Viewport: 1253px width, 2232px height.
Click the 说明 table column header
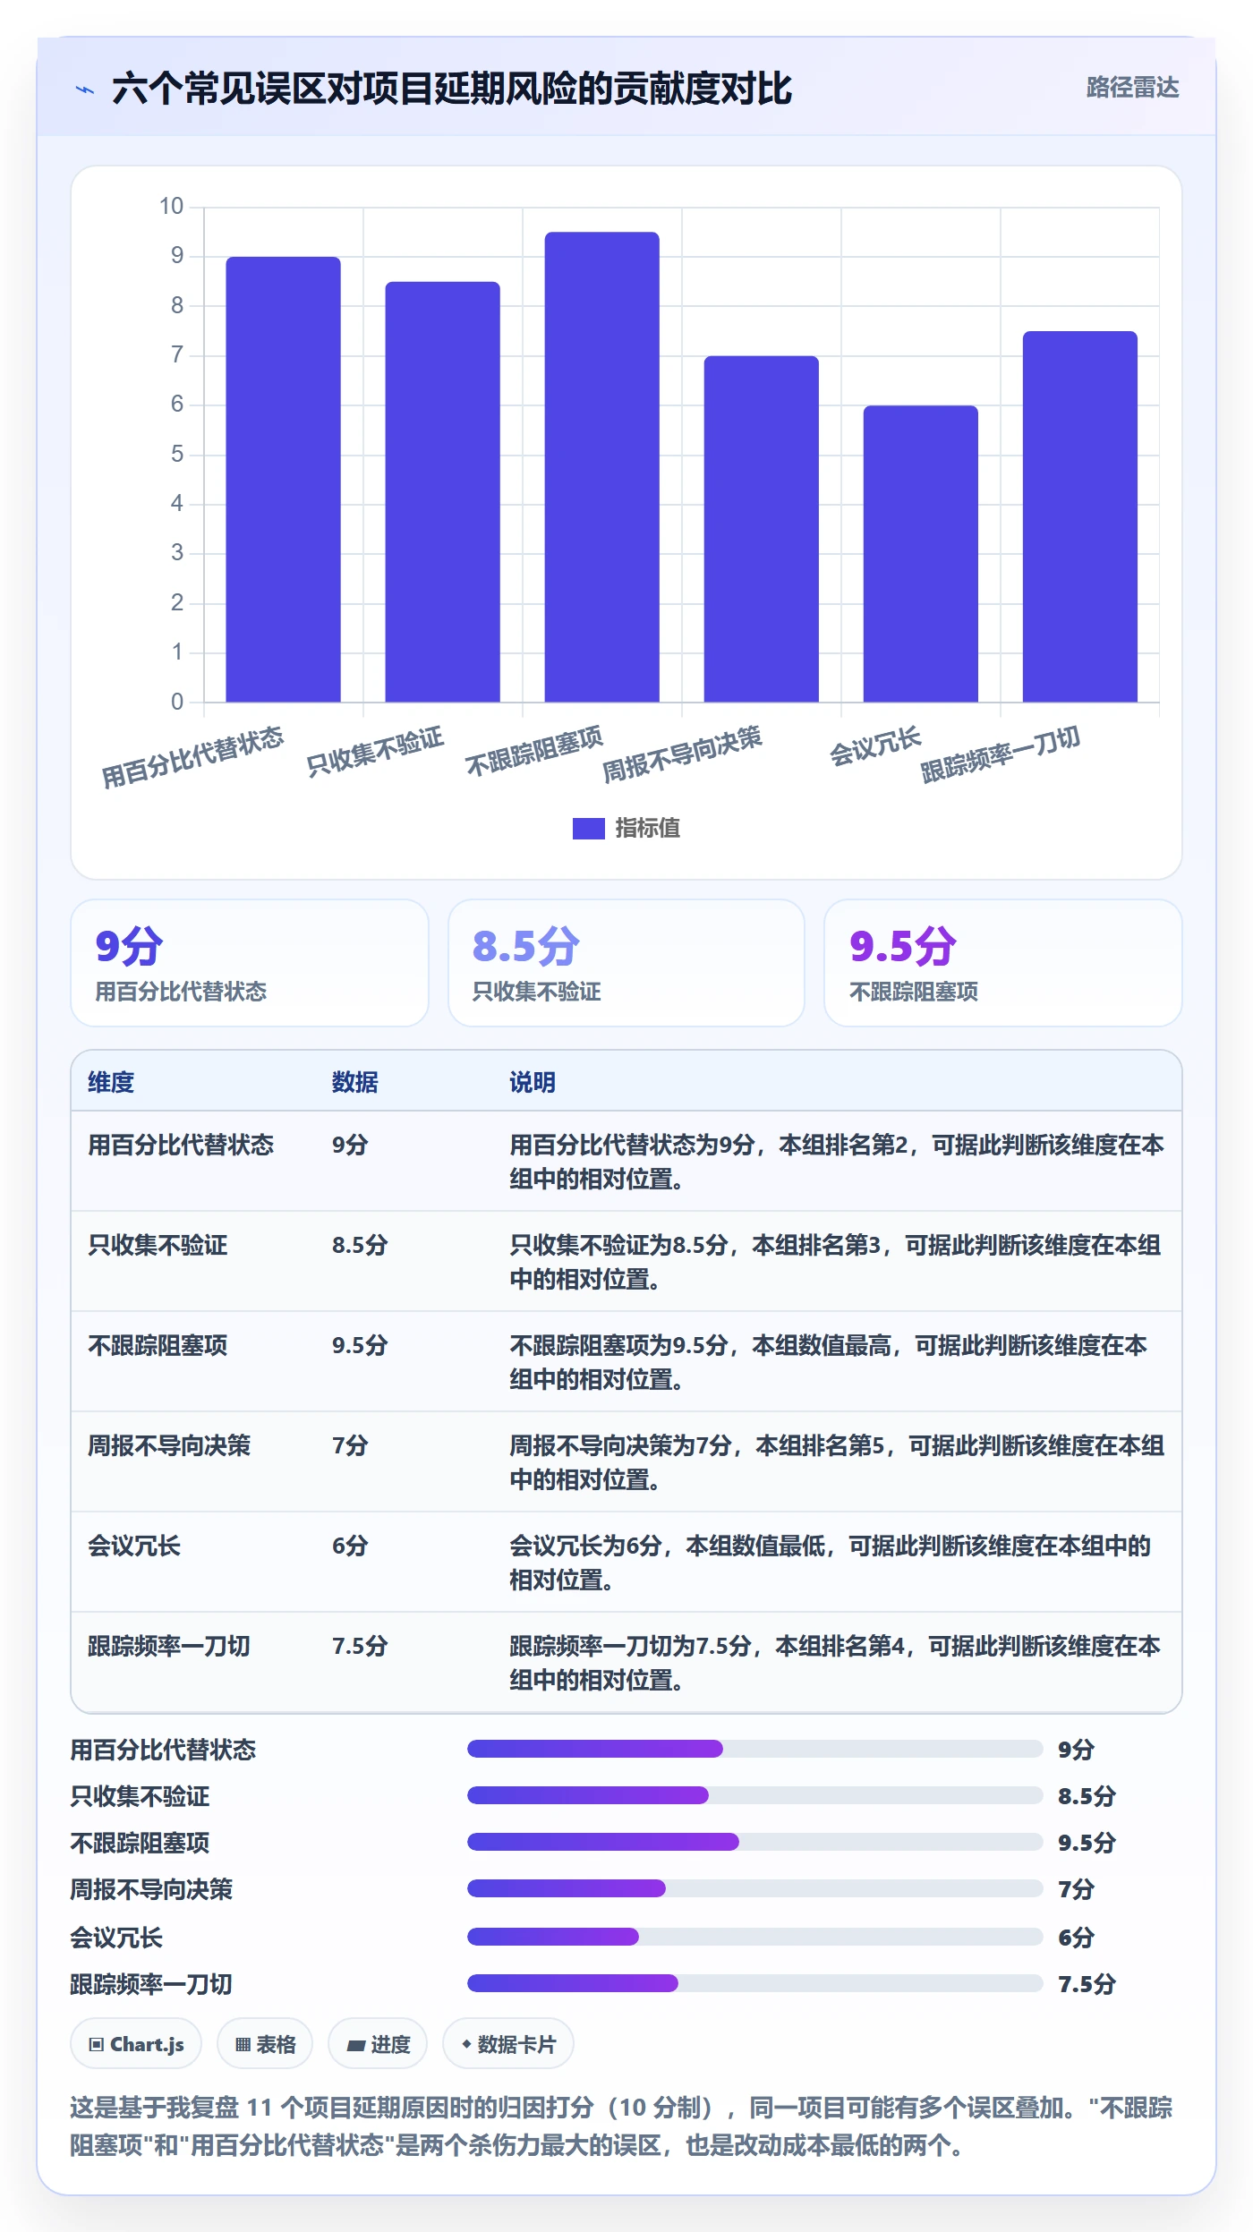533,1082
